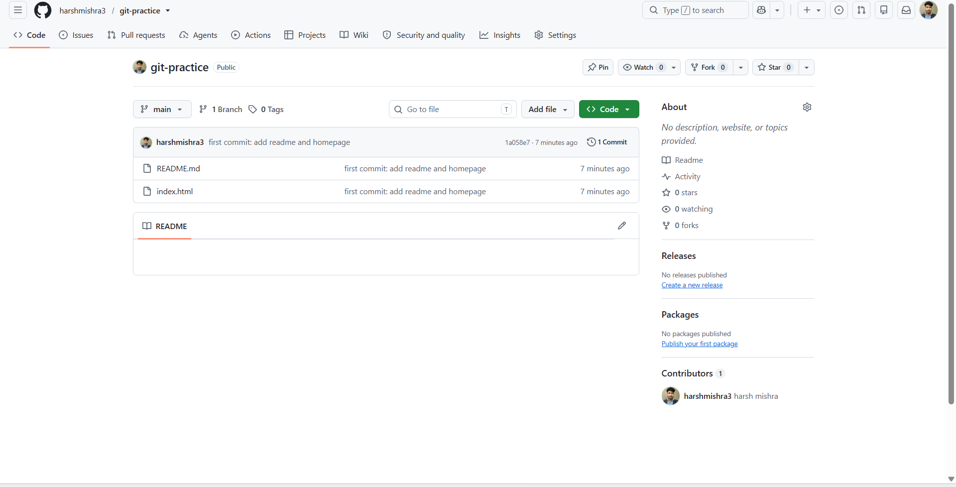The height and width of the screenshot is (487, 956).
Task: Open harshmishra3 contributor profile
Action: (708, 396)
